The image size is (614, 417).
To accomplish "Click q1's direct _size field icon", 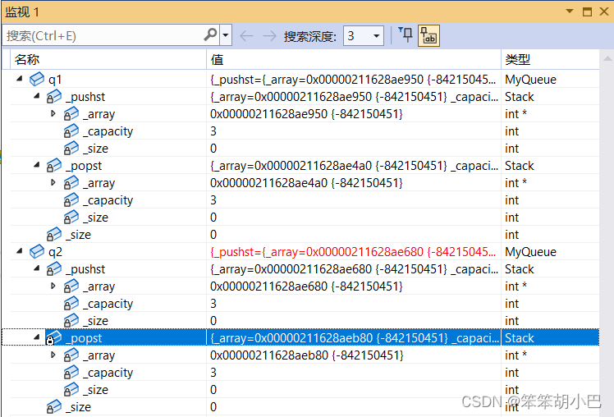I will [54, 234].
